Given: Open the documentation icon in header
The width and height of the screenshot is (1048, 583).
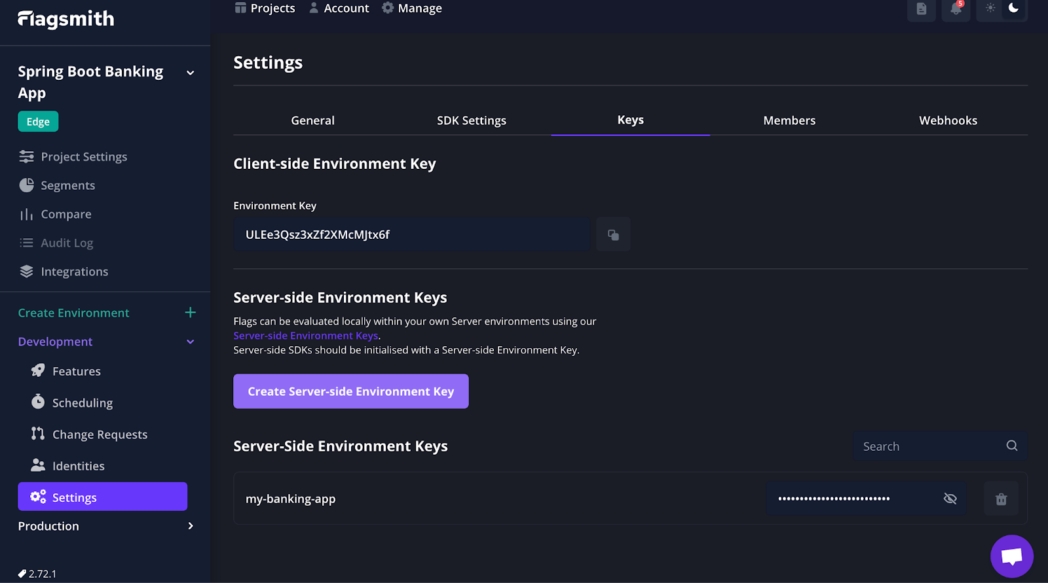Looking at the screenshot, I should pos(921,9).
